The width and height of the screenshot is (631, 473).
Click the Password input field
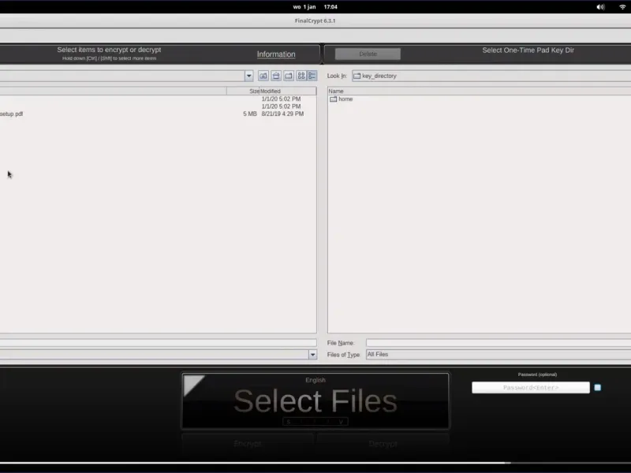coord(531,387)
